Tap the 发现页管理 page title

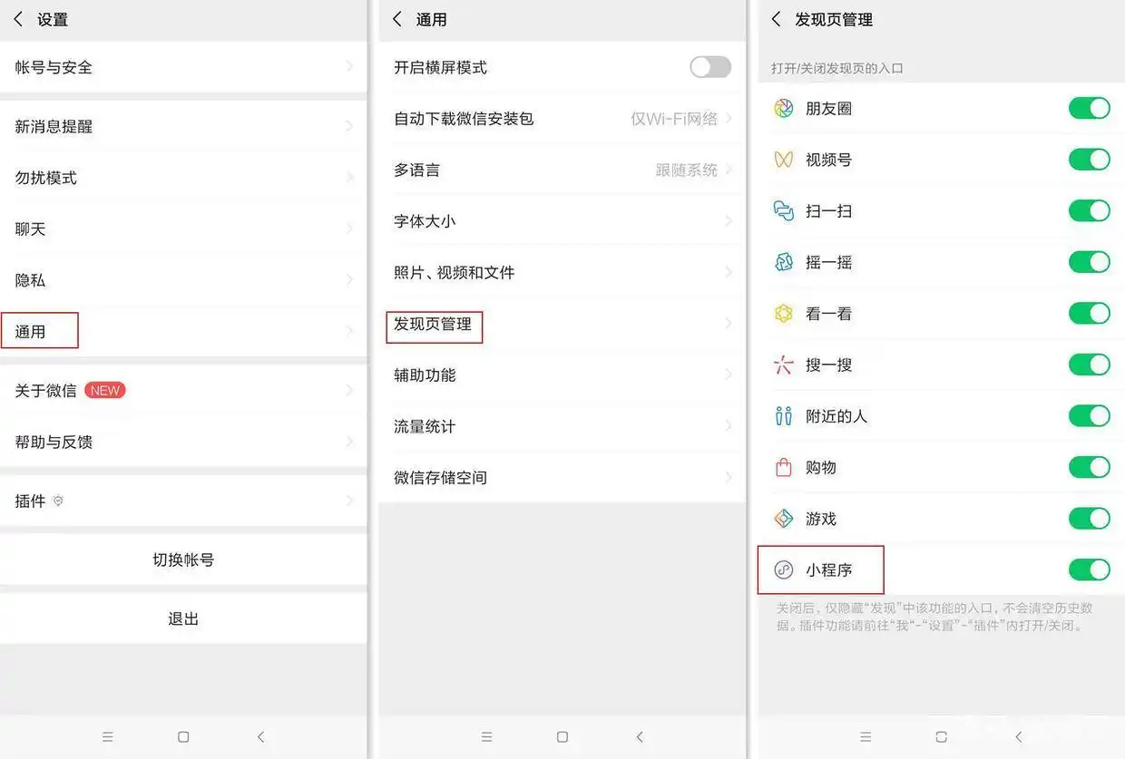click(834, 19)
